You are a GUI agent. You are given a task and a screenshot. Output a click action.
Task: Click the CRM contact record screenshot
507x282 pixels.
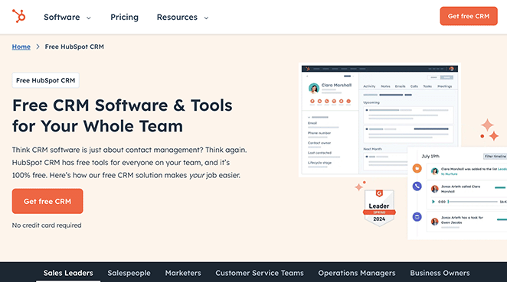click(380, 120)
